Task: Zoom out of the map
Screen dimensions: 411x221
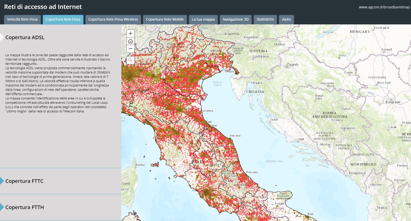Action: pos(131,49)
